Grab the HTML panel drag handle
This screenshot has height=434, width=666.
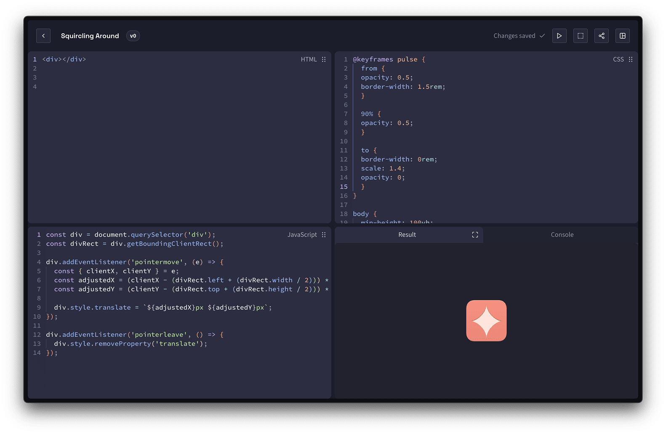[324, 59]
